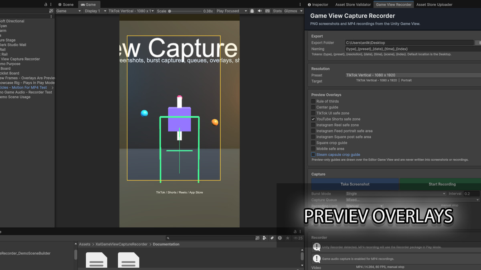Viewport: 481px width, 270px height.
Task: Lock the Project panel with its padlock icon
Action: (x=295, y=232)
